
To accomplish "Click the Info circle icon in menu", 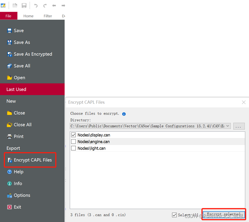I will (9, 184).
